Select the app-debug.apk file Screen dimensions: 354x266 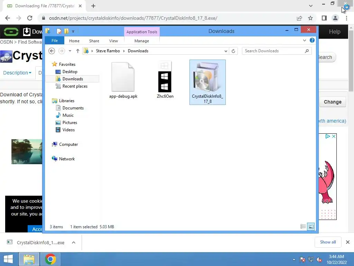[123, 80]
